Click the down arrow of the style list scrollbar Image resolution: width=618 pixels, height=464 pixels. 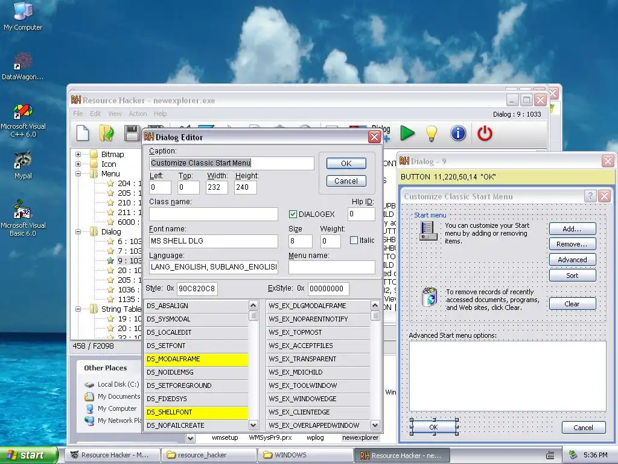tap(253, 425)
